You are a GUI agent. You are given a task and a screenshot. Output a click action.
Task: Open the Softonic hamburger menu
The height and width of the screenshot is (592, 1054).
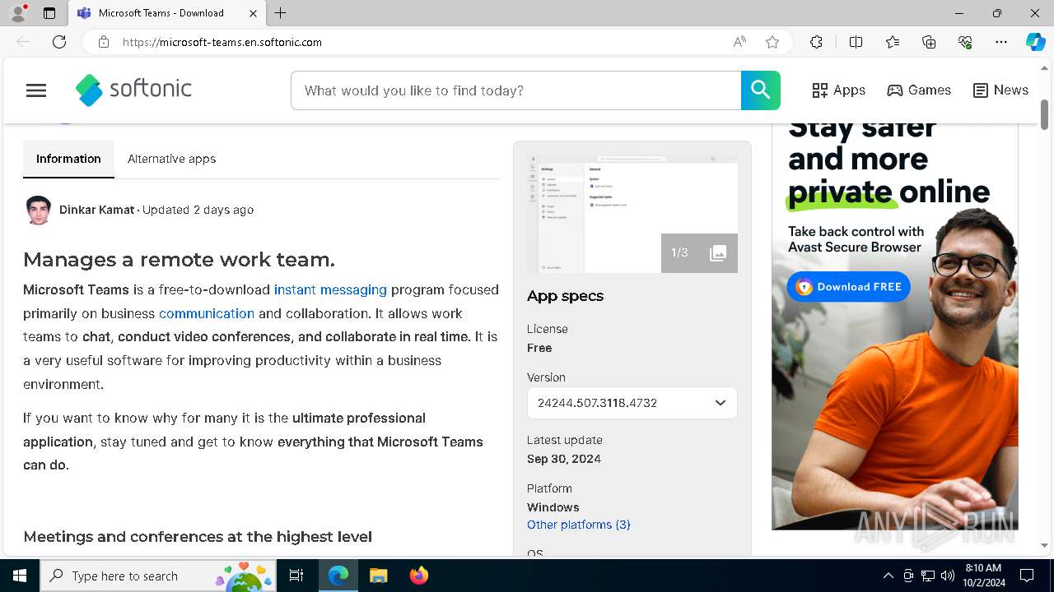point(36,90)
